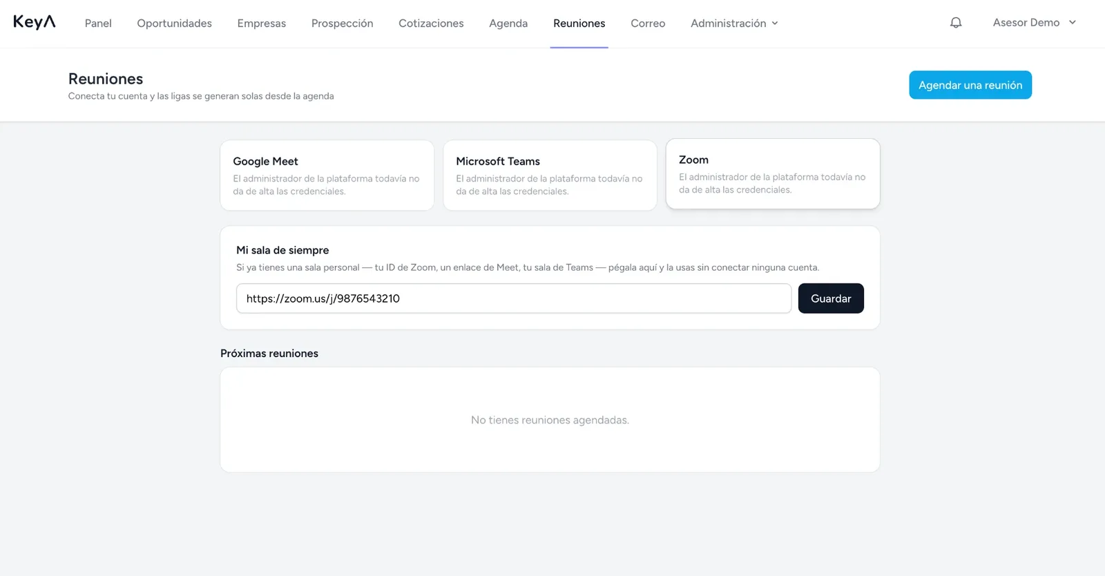Click the 'Conecta tu cuenta' subtitle text

coord(201,96)
